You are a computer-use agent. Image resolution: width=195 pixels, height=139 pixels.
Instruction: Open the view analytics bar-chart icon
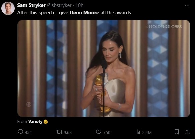pyautogui.click(x=138, y=132)
